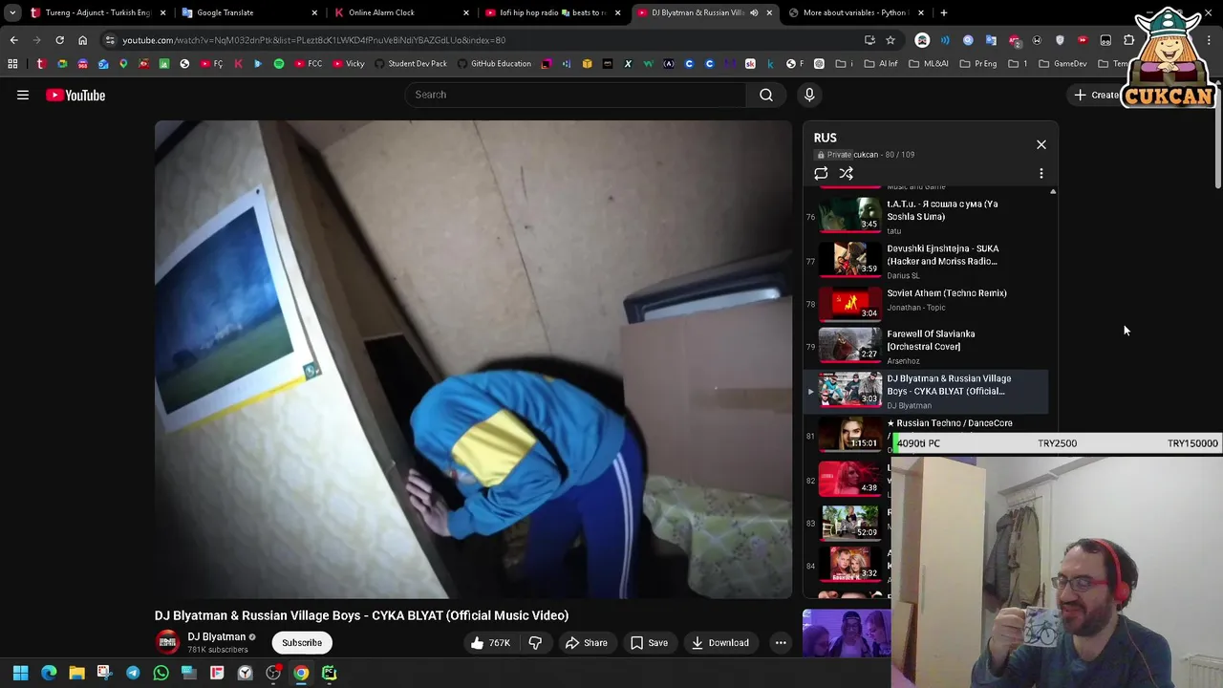Open DJ Blyatman channel name link
1223x688 pixels.
(217, 636)
